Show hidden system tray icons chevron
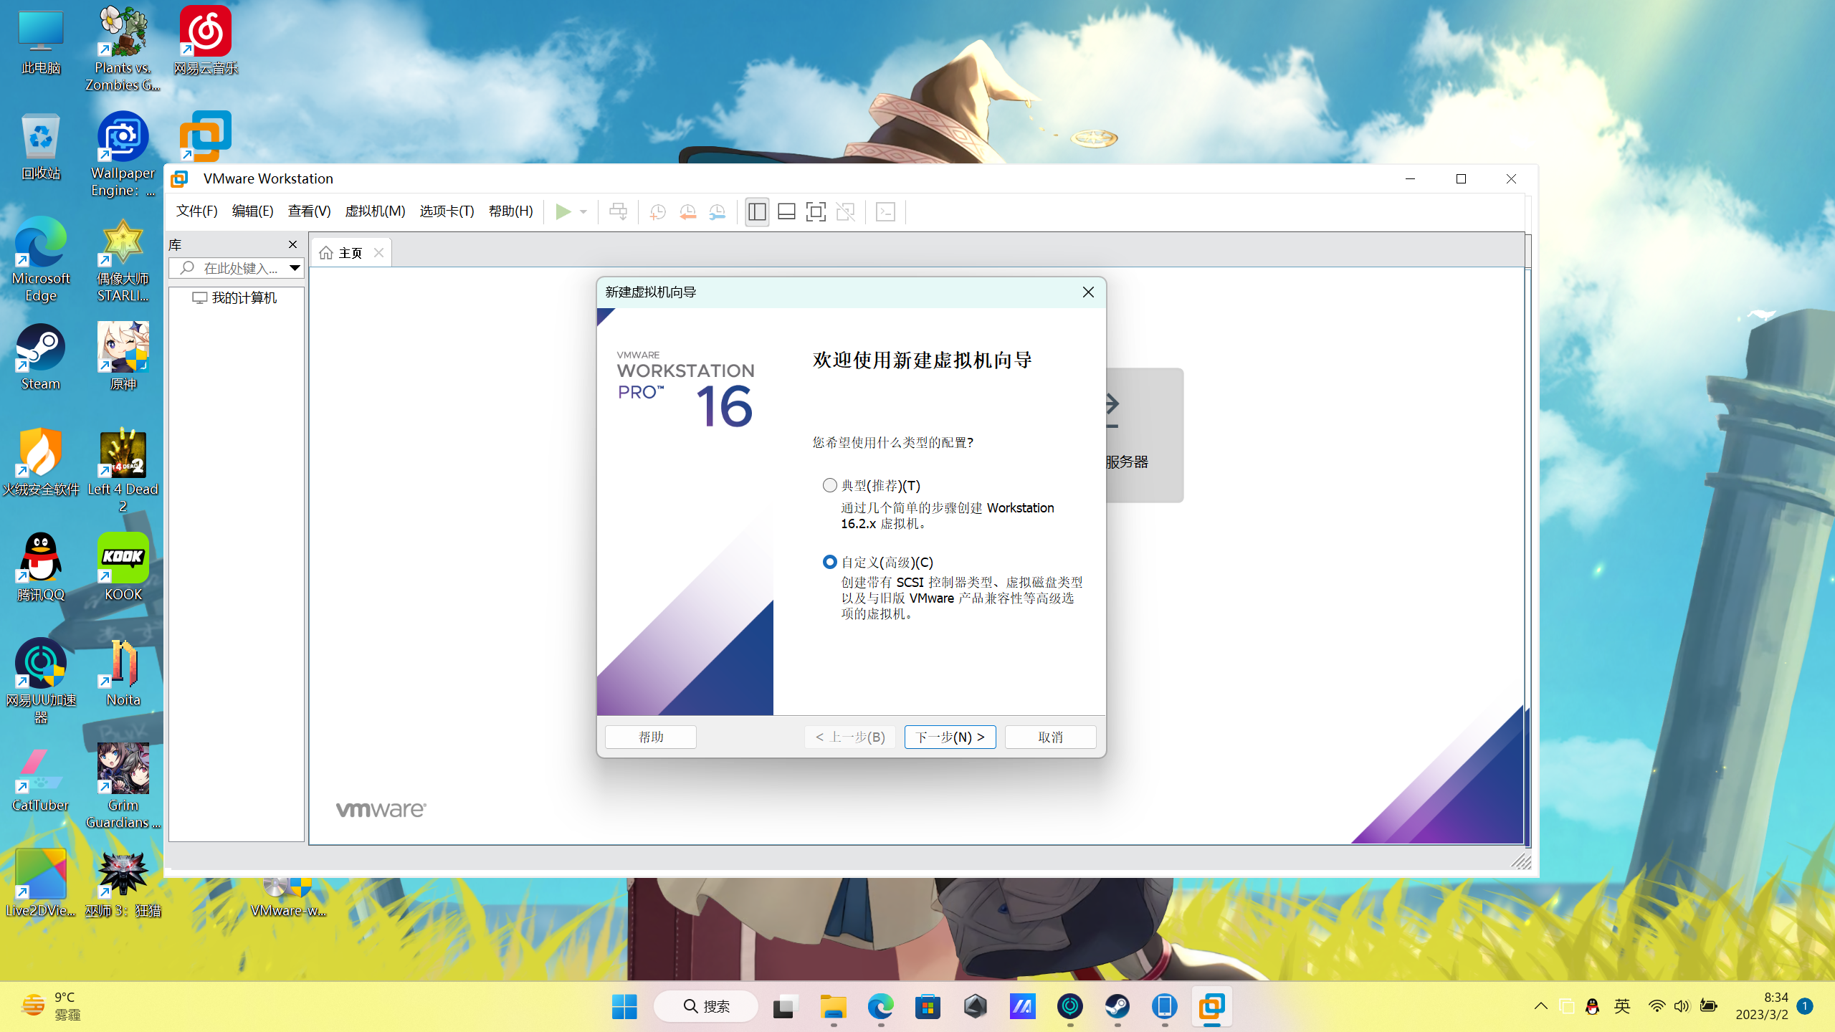This screenshot has width=1835, height=1032. click(x=1540, y=1006)
